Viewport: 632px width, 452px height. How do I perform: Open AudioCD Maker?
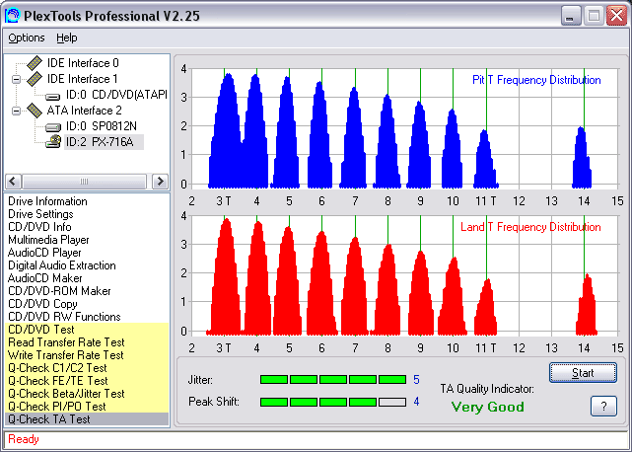(45, 278)
